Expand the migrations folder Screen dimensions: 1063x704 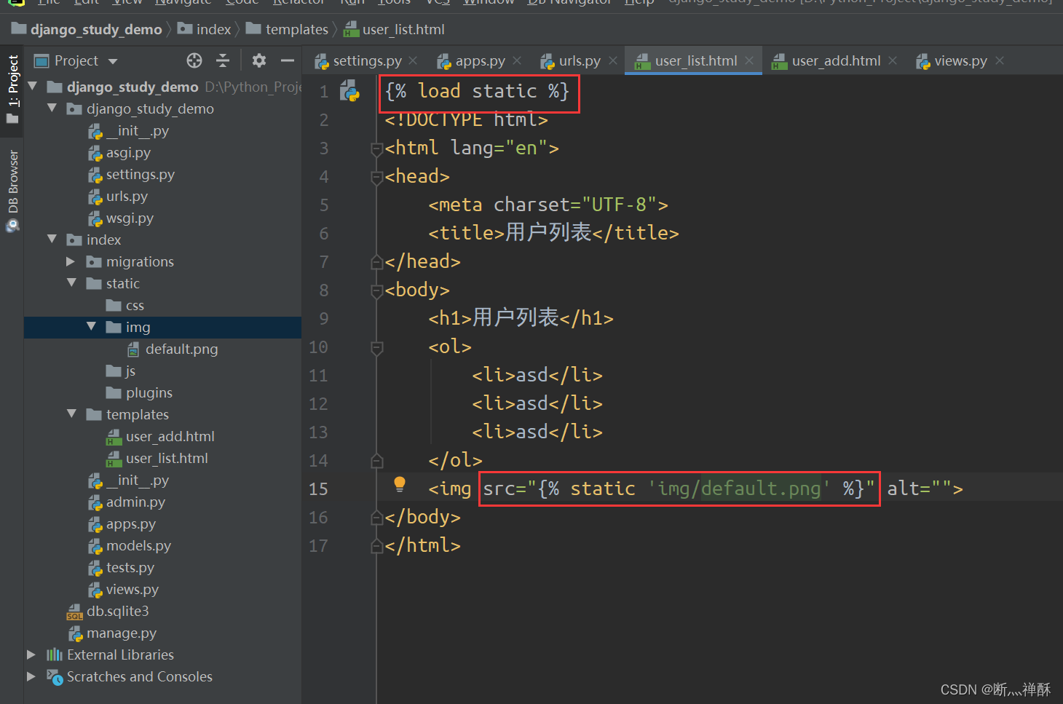tap(71, 261)
